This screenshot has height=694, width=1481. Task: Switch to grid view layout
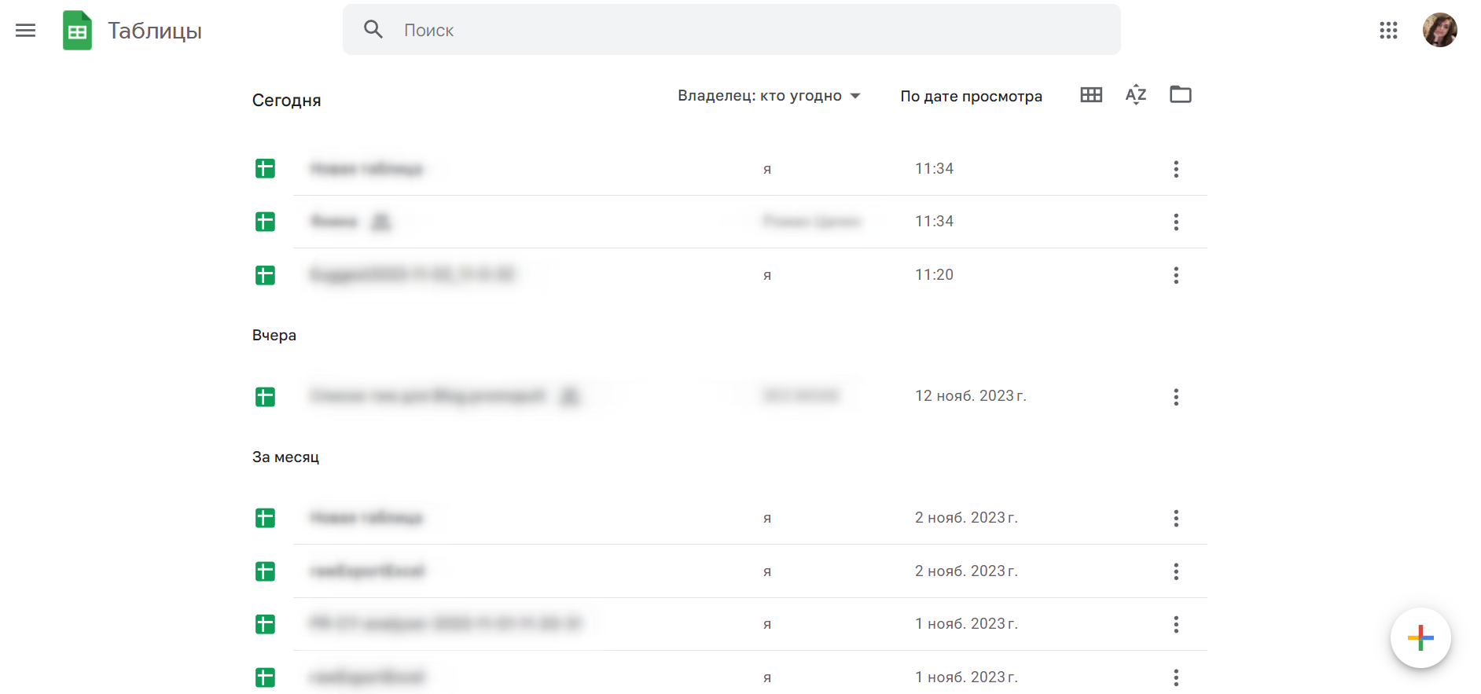[x=1091, y=95]
